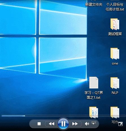Select the folder named one
The image size is (126, 131).
[x=115, y=53]
